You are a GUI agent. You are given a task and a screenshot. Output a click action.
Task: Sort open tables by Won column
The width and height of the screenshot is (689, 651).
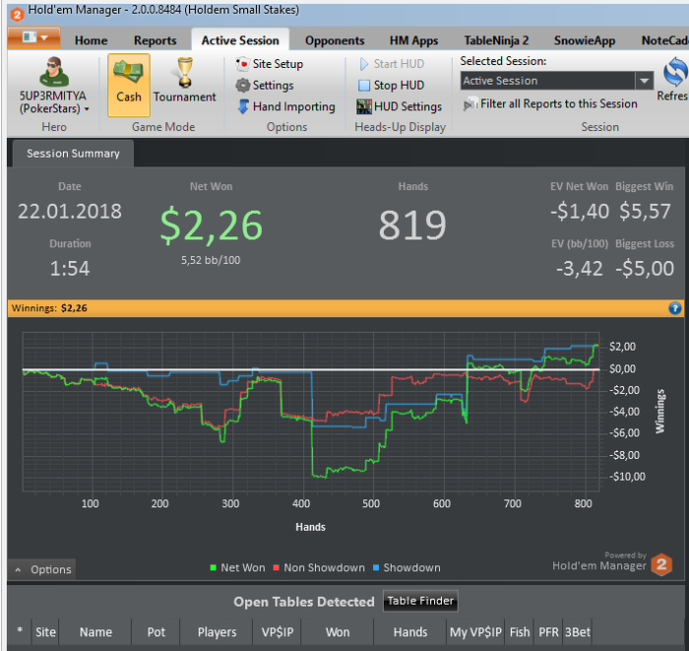click(338, 632)
